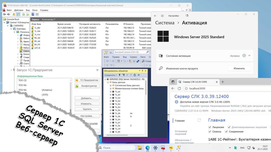
Task: Expand Блоки node in console tree
Action: coord(18,54)
